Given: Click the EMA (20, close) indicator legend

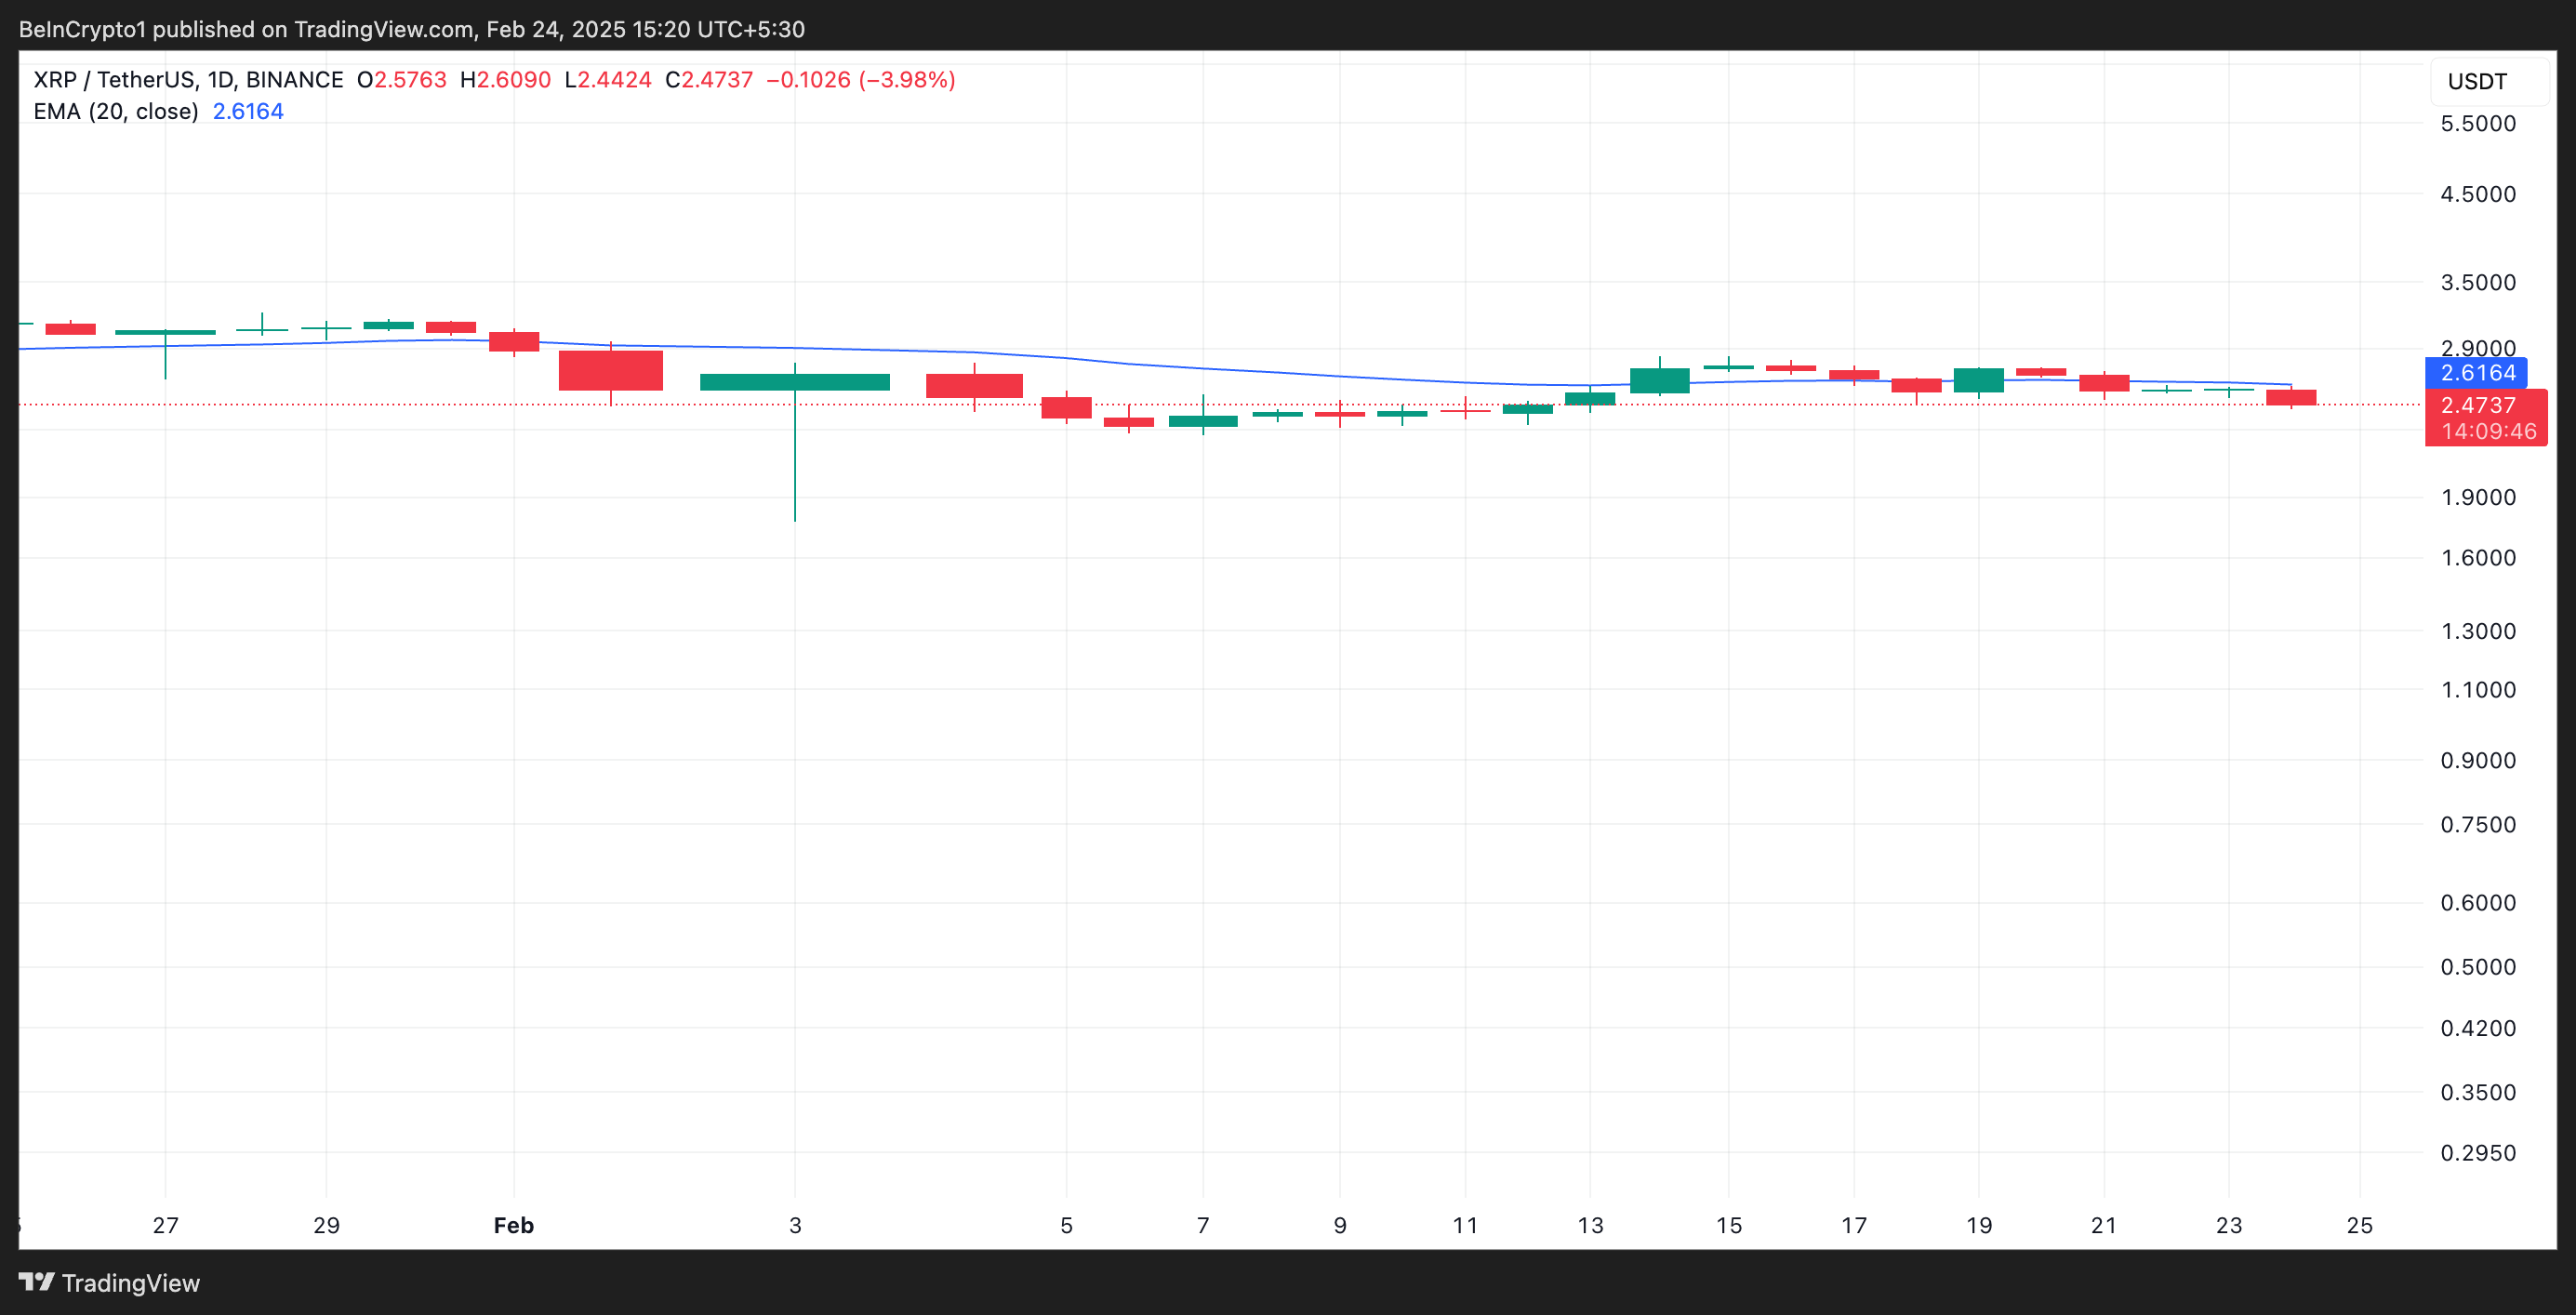Looking at the screenshot, I should tap(116, 112).
